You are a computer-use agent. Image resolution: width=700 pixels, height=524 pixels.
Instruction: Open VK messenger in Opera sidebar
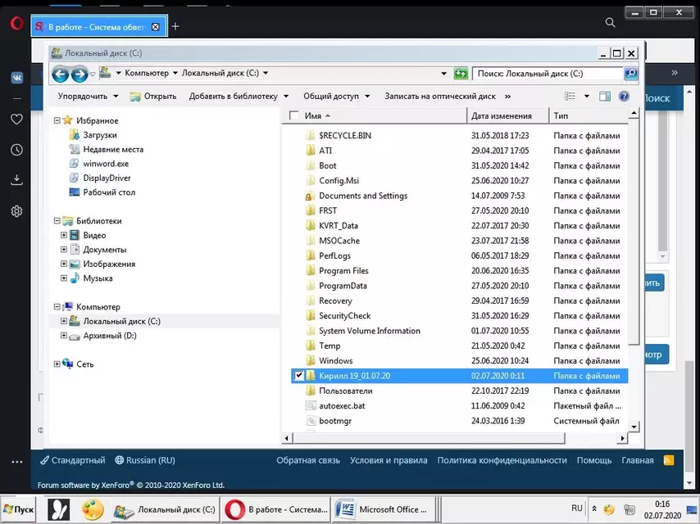(x=17, y=78)
